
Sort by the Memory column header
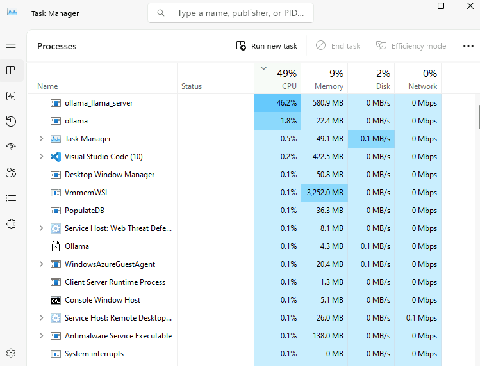tap(324, 78)
